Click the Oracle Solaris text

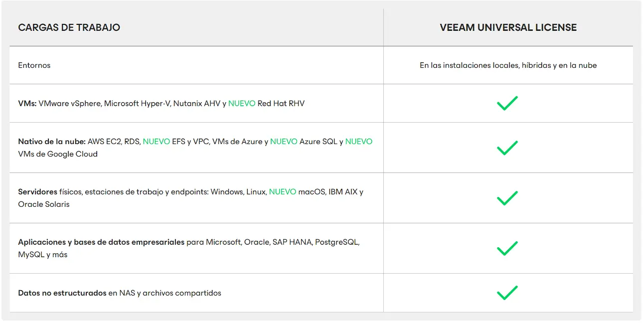coord(44,204)
